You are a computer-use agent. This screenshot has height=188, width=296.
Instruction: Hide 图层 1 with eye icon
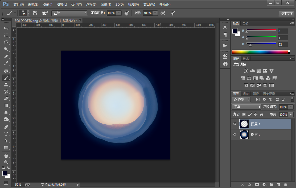coord(235,124)
